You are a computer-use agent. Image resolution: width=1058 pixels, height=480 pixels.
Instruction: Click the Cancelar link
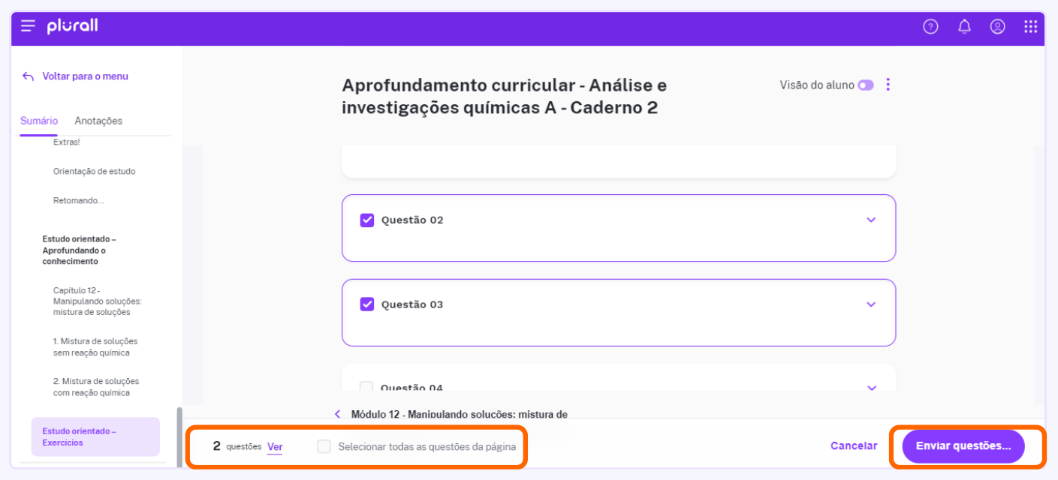(854, 445)
